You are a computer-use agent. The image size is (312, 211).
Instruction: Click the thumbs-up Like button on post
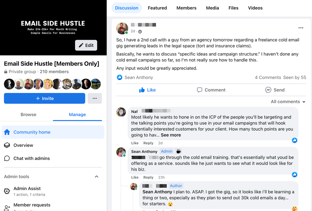[147, 90]
